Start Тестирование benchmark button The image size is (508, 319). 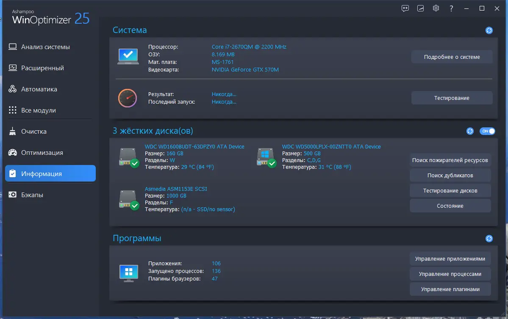(x=452, y=98)
